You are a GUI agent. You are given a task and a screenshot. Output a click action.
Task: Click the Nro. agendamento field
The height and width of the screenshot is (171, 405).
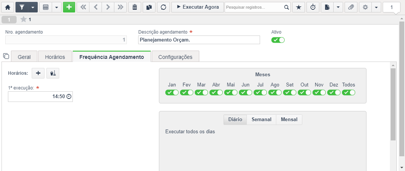pyautogui.click(x=66, y=40)
